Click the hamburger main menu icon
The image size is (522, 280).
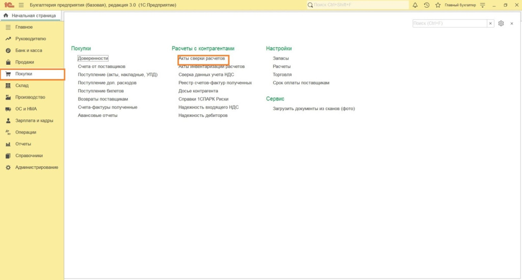21,5
